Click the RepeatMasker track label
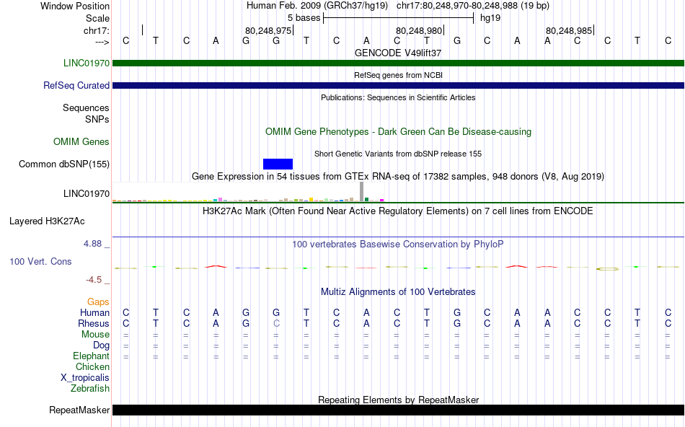Viewport: 685px width, 427px height. (x=79, y=410)
